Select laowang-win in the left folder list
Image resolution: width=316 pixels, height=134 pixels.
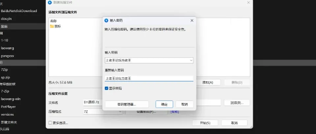pos(11,99)
